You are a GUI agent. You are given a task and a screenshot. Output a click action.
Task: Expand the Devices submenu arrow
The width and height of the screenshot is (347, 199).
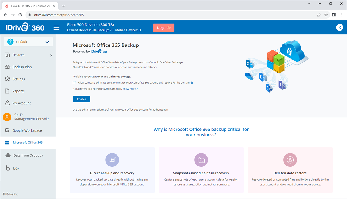pyautogui.click(x=51, y=56)
